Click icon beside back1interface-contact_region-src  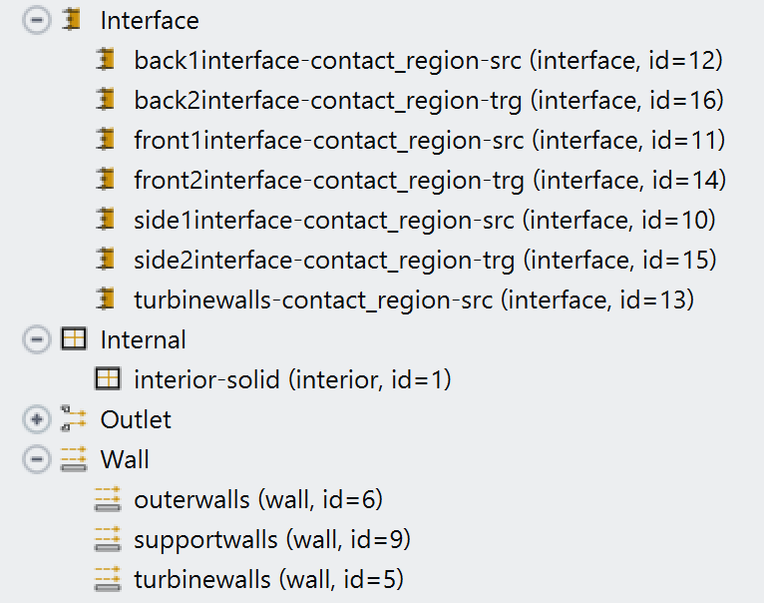coord(106,60)
